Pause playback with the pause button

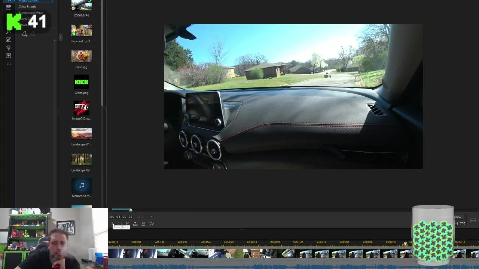[x=113, y=224]
